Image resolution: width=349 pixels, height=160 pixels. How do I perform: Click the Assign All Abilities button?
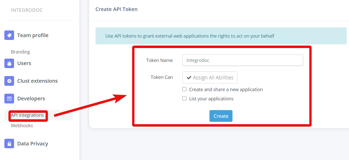[210, 77]
